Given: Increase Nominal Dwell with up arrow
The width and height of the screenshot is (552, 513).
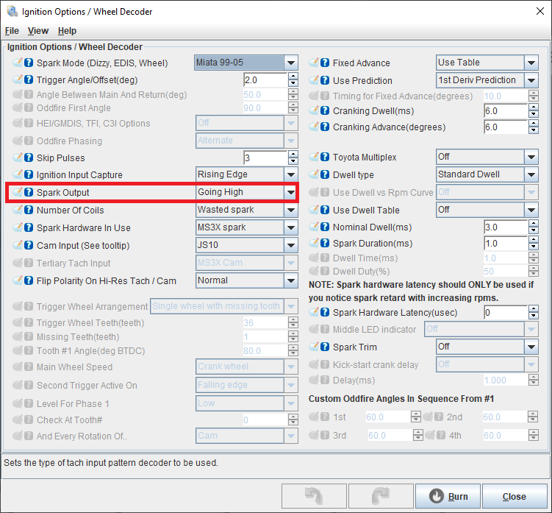Looking at the screenshot, I should (534, 223).
